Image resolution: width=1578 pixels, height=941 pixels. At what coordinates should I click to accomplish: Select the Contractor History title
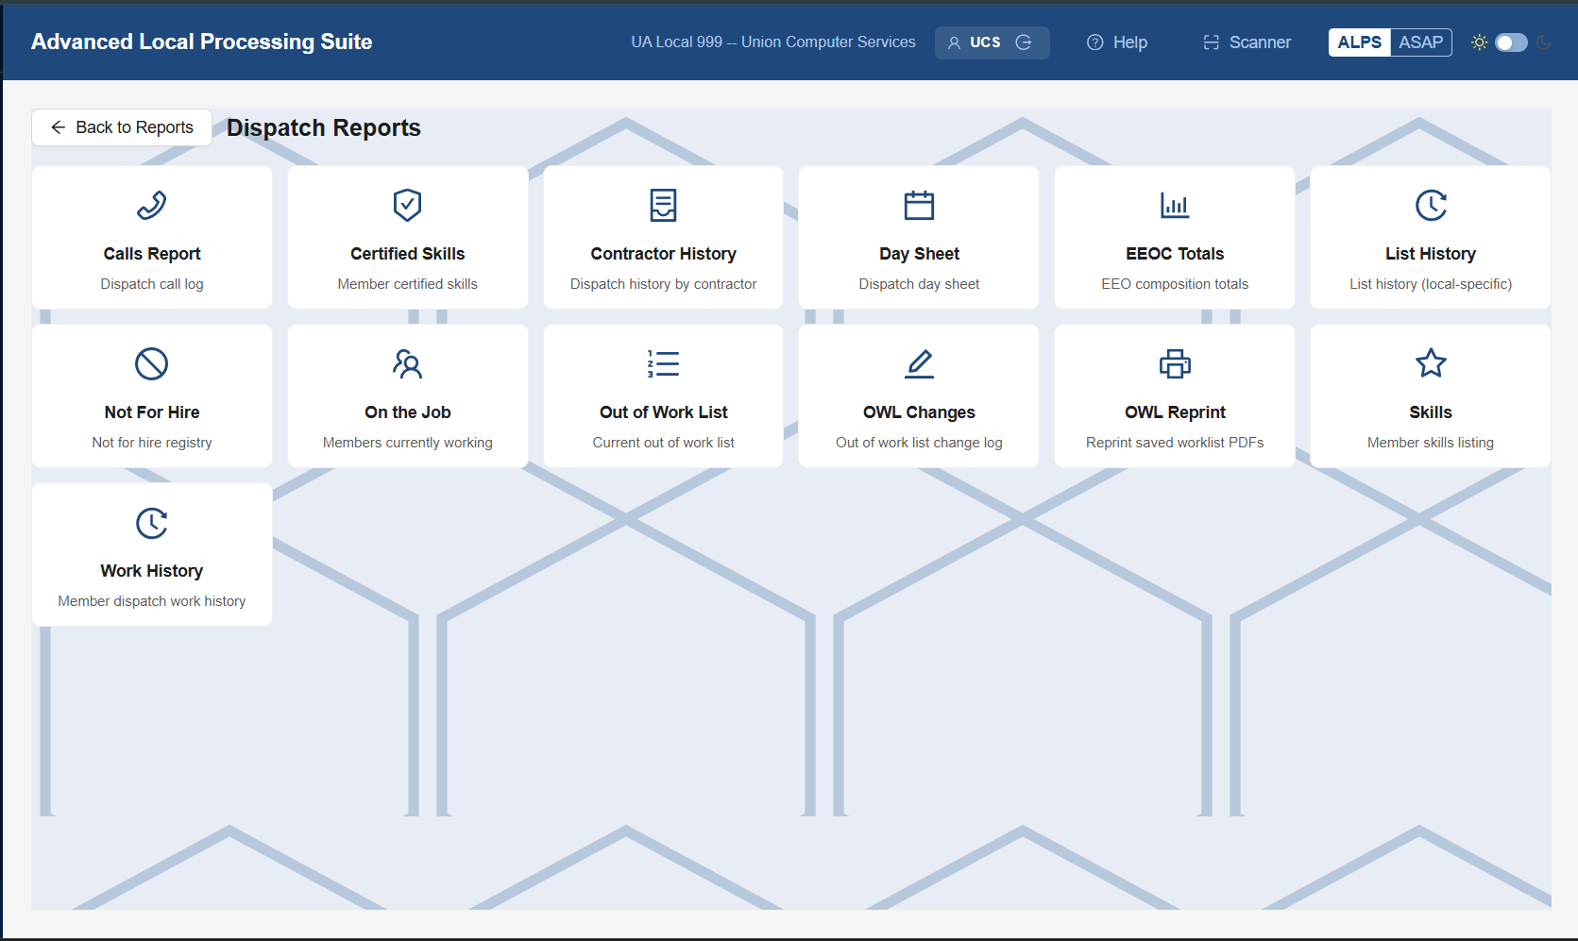[x=663, y=254]
